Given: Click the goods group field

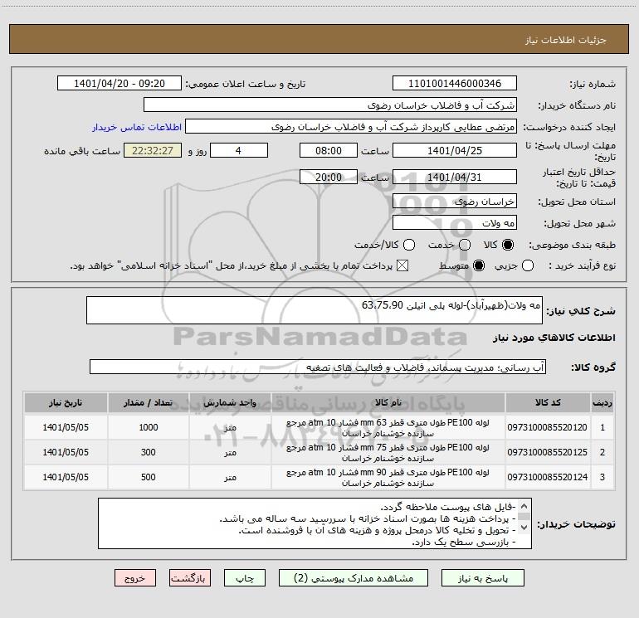Looking at the screenshot, I should (318, 367).
